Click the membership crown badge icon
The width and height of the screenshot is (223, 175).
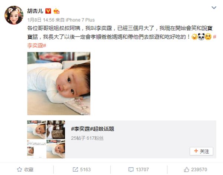[x=56, y=11]
